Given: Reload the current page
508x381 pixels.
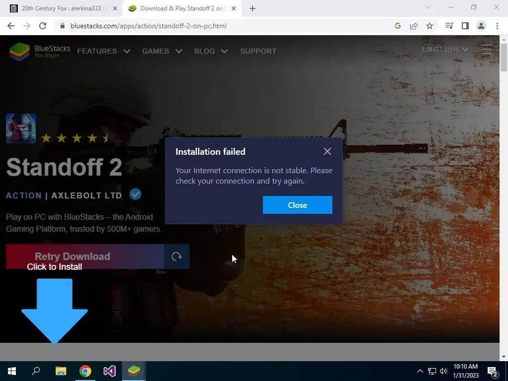Looking at the screenshot, I should point(43,26).
